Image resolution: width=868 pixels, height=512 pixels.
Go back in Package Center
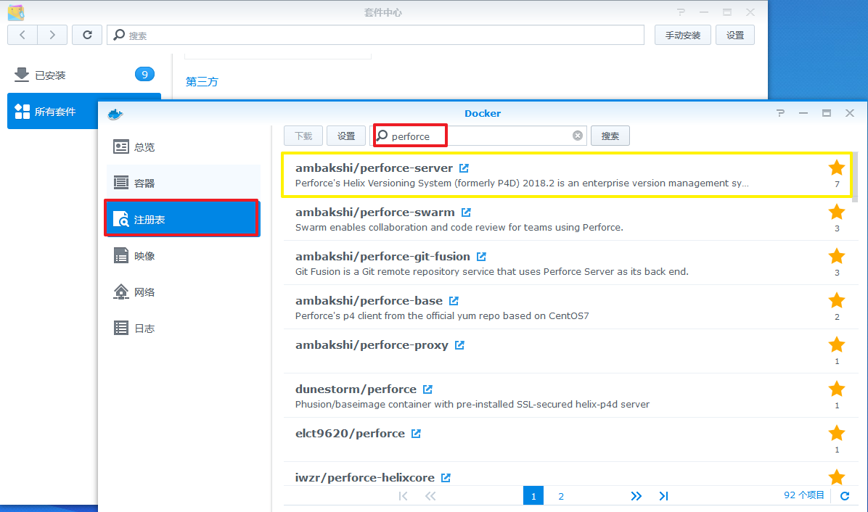click(22, 35)
